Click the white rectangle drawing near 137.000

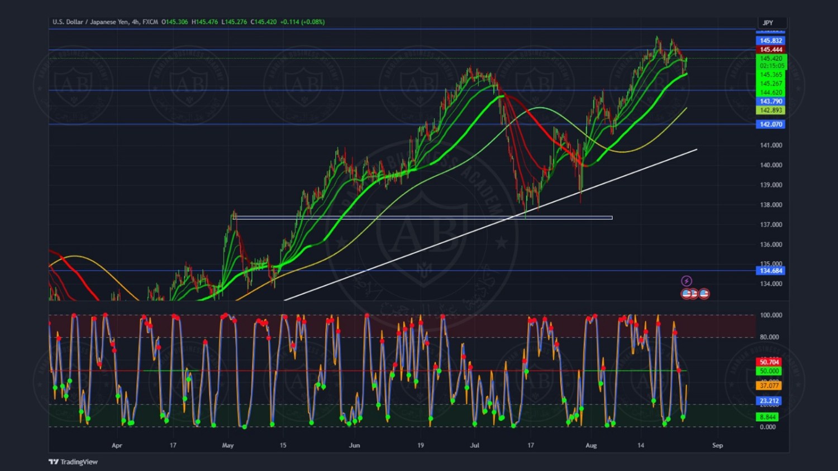click(422, 218)
